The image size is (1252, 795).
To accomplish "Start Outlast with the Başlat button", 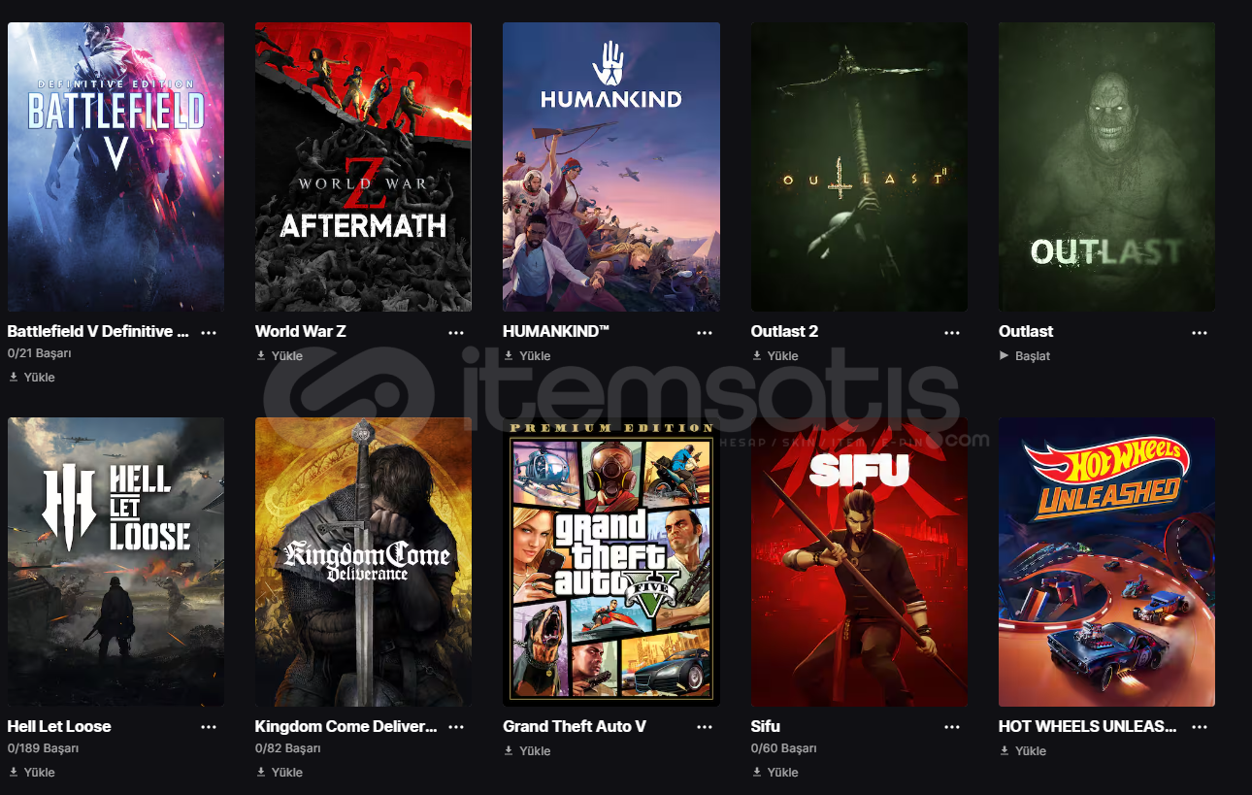I will [x=1025, y=356].
